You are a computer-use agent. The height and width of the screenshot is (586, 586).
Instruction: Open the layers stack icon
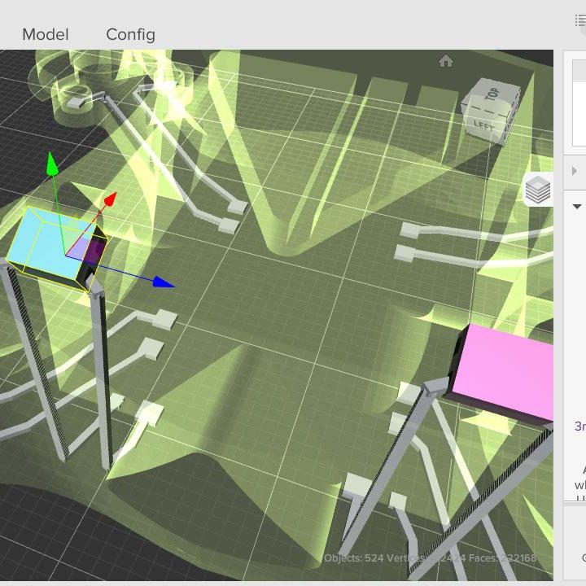coord(538,190)
